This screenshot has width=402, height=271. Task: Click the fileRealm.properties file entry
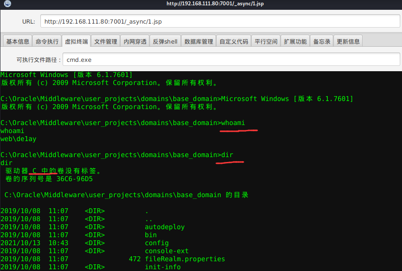coord(185,259)
